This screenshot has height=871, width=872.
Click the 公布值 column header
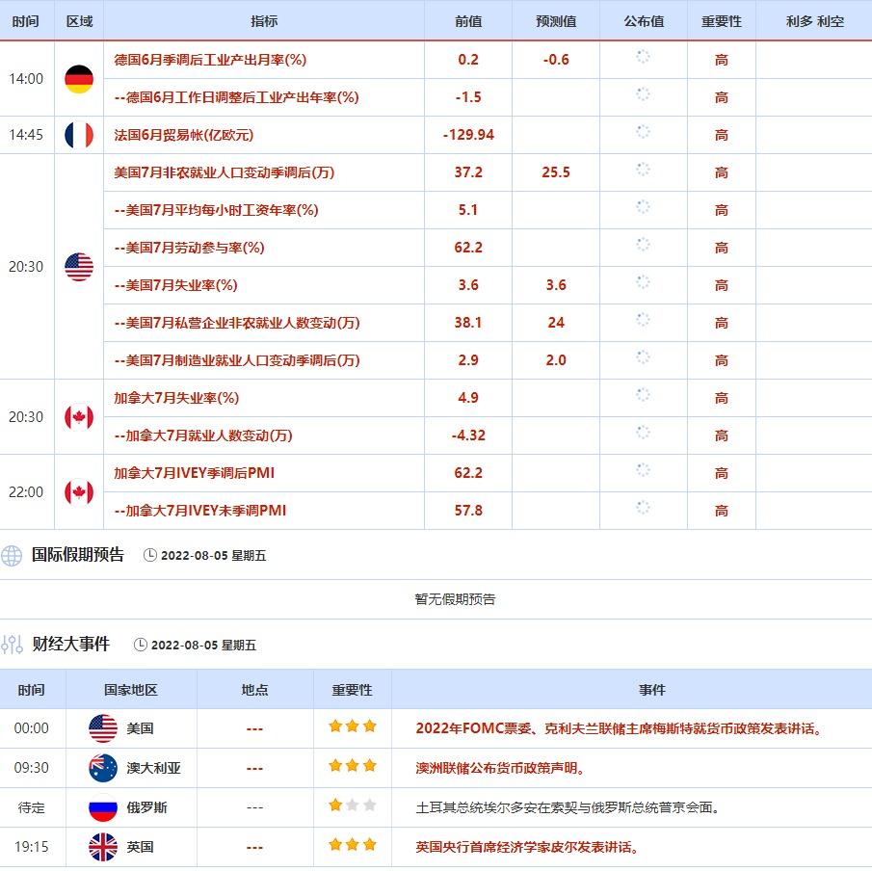pos(643,21)
